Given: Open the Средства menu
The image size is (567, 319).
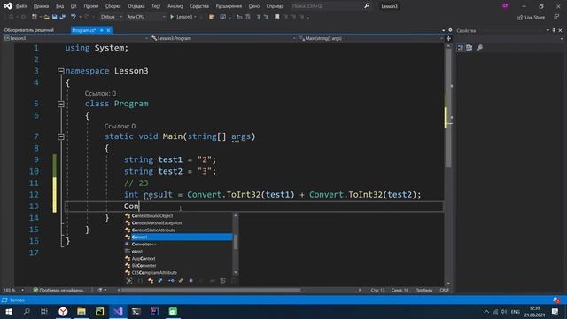Looking at the screenshot, I should pyautogui.click(x=199, y=6).
